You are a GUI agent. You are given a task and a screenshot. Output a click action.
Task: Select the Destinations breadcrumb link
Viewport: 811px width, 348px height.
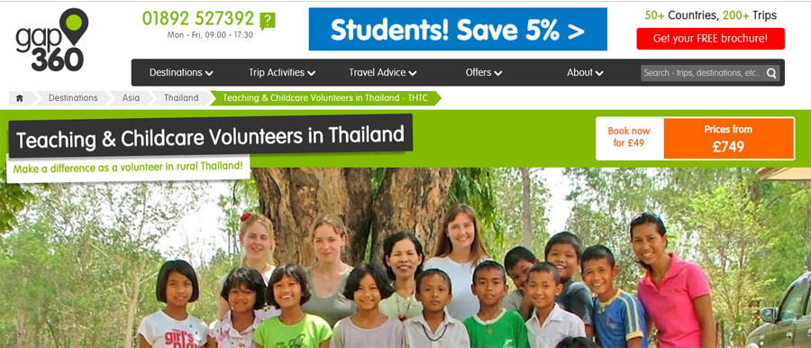click(73, 98)
